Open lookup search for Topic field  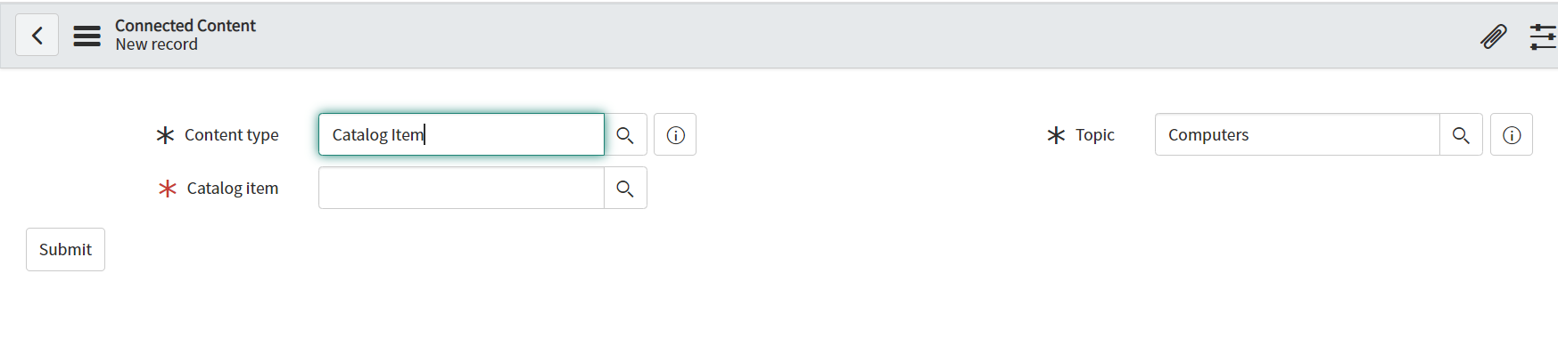click(1461, 135)
